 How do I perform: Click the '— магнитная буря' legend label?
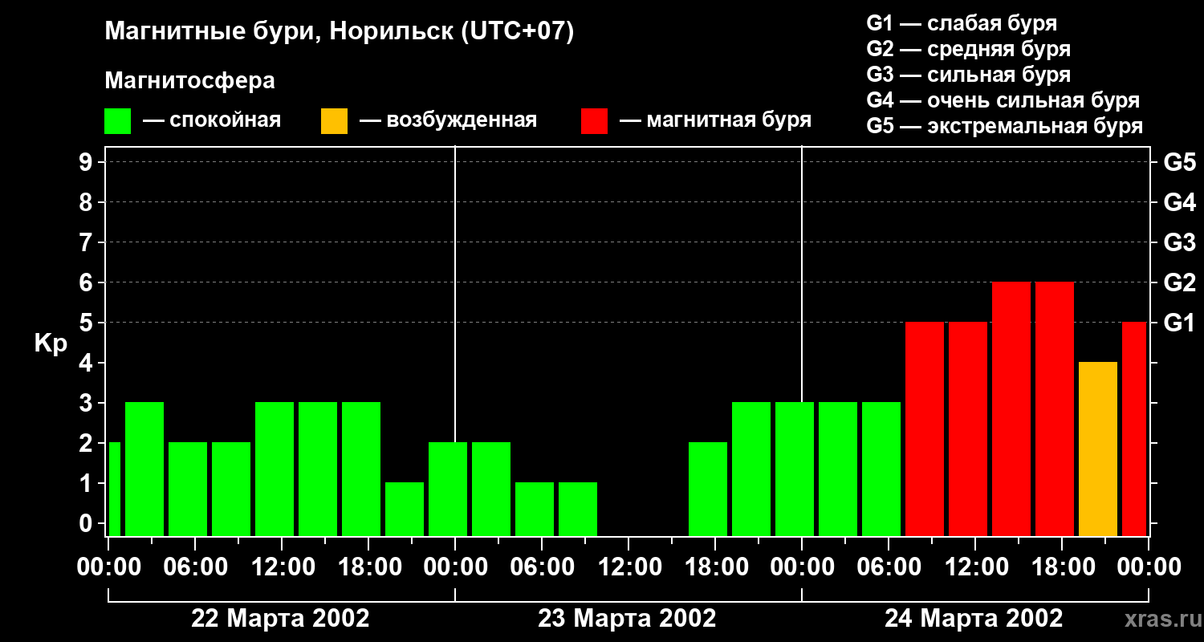pyautogui.click(x=716, y=121)
